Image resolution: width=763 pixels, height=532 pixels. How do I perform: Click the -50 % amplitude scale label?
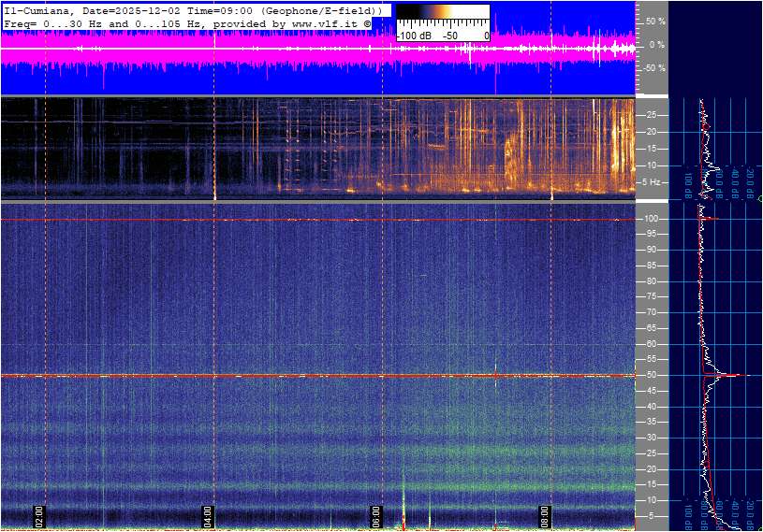pyautogui.click(x=654, y=68)
